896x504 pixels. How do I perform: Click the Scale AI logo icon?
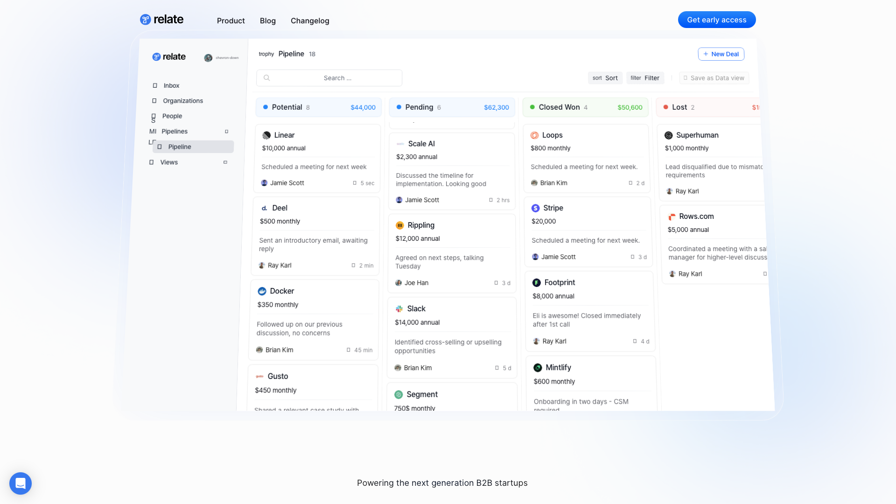(400, 144)
